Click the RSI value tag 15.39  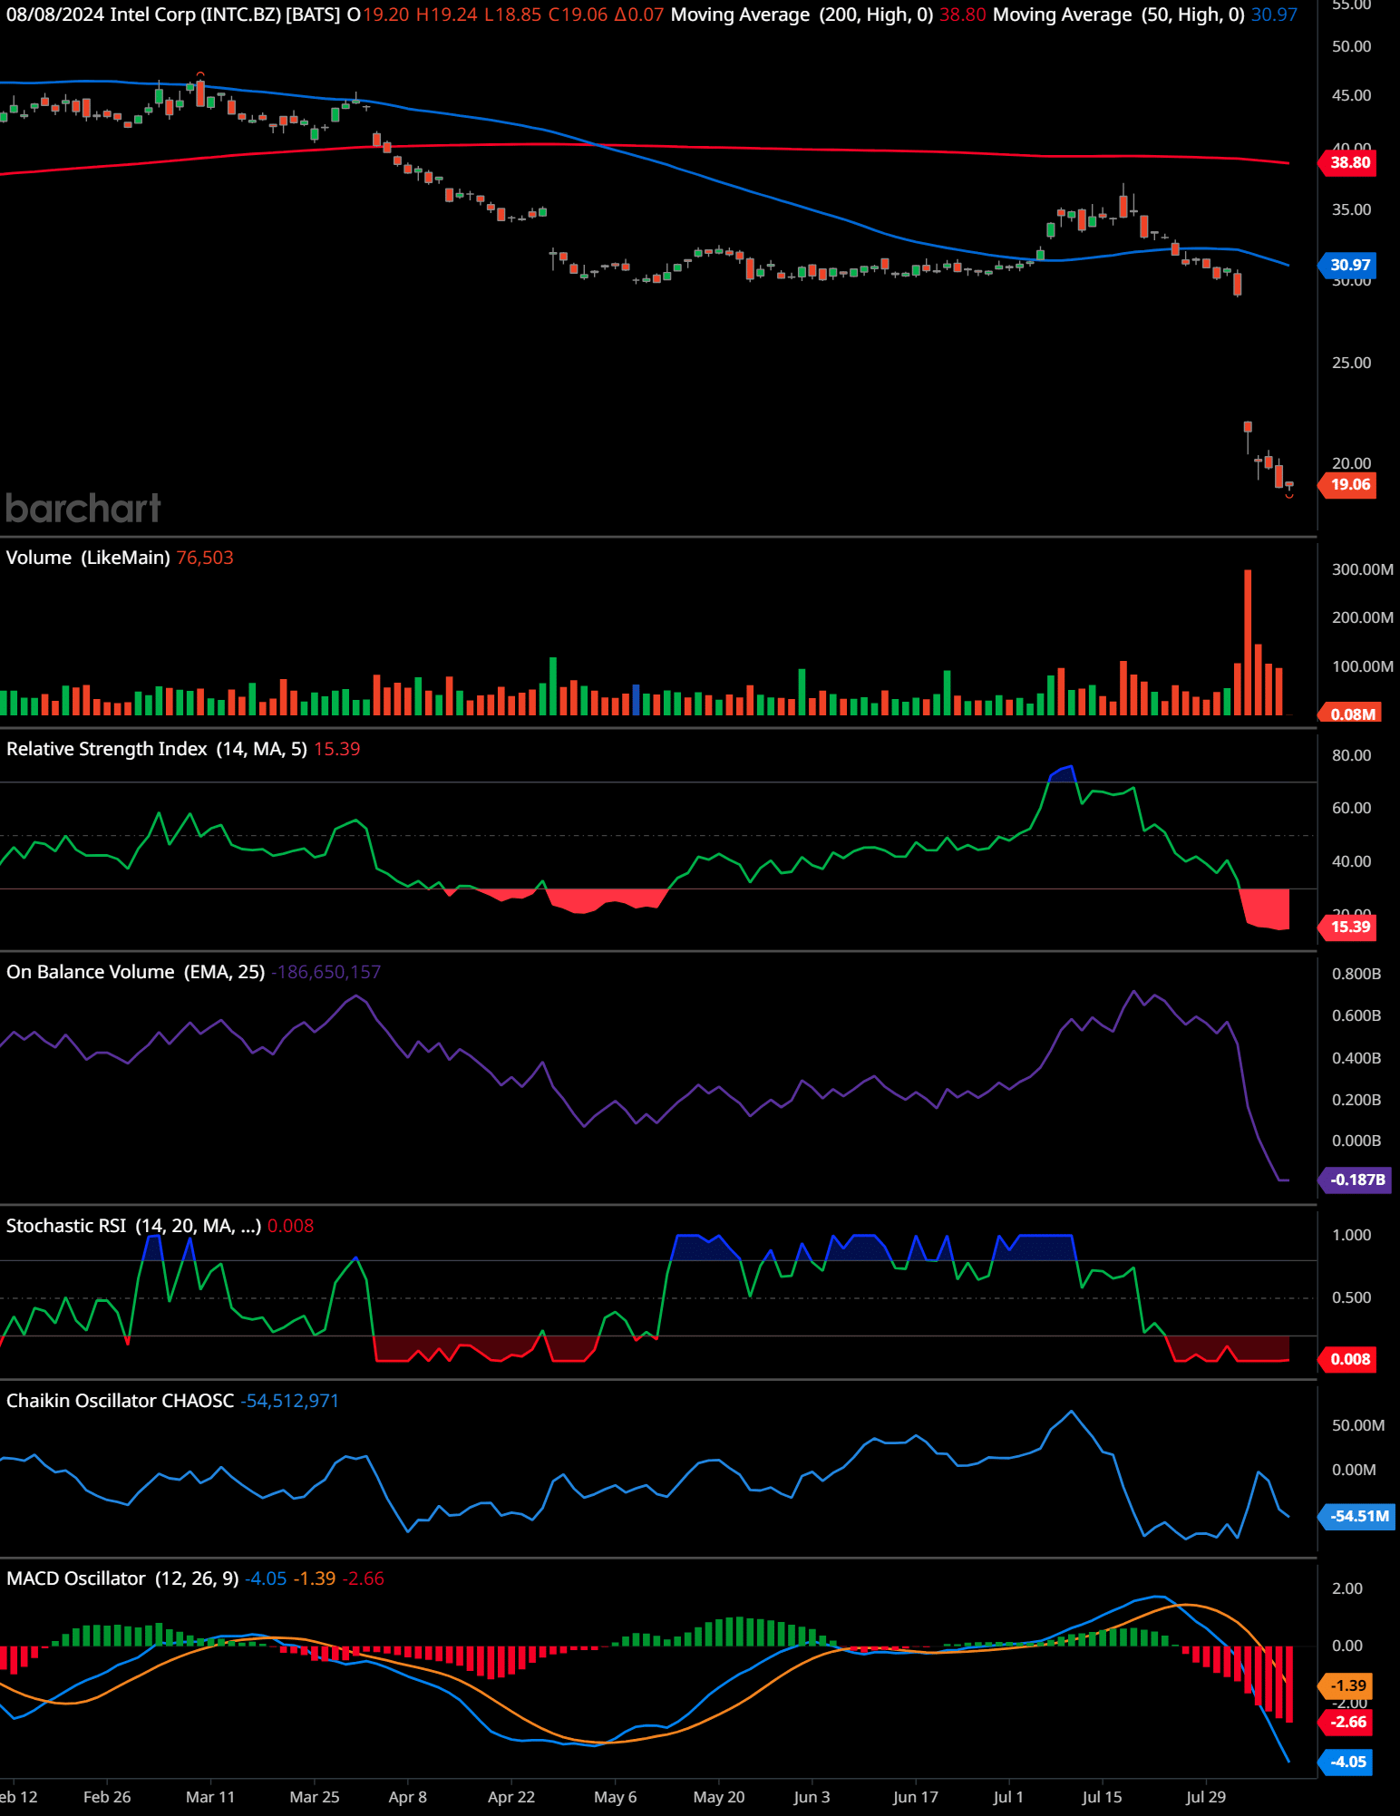click(x=1349, y=927)
